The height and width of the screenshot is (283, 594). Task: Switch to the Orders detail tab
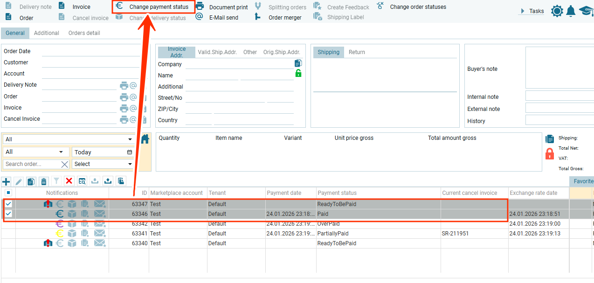point(84,33)
